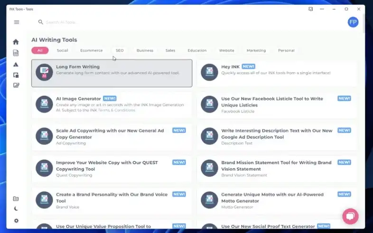
Task: Select the Social filter tab
Action: point(62,50)
